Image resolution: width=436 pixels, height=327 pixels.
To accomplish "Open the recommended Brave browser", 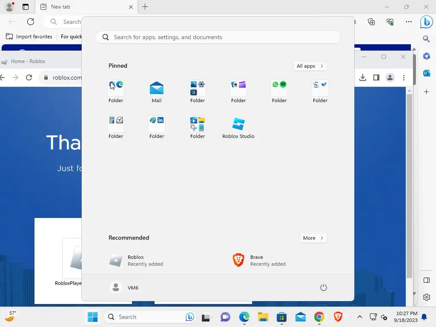I will 259,261.
